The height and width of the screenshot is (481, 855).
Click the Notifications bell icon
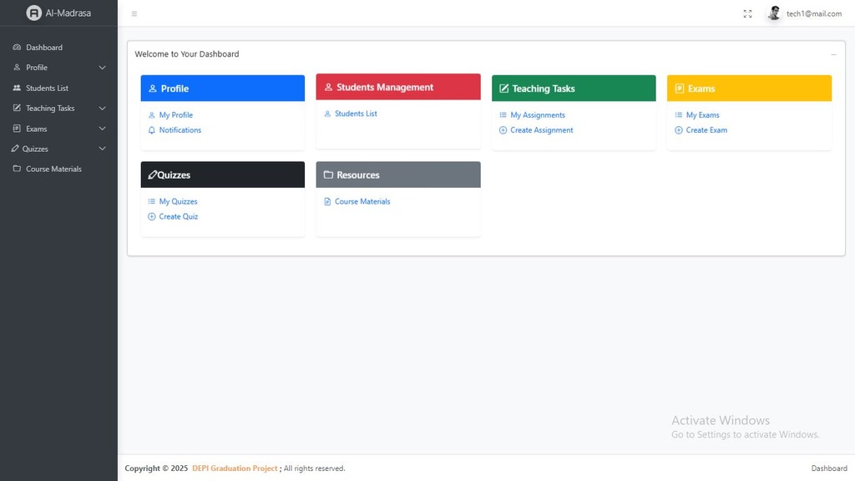point(152,130)
